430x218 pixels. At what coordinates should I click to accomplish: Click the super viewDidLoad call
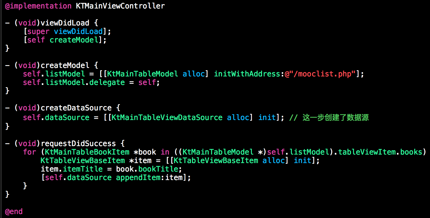coord(65,31)
